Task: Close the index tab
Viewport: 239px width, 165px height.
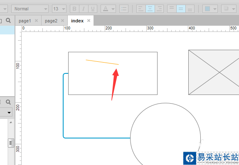Action: (x=89, y=21)
